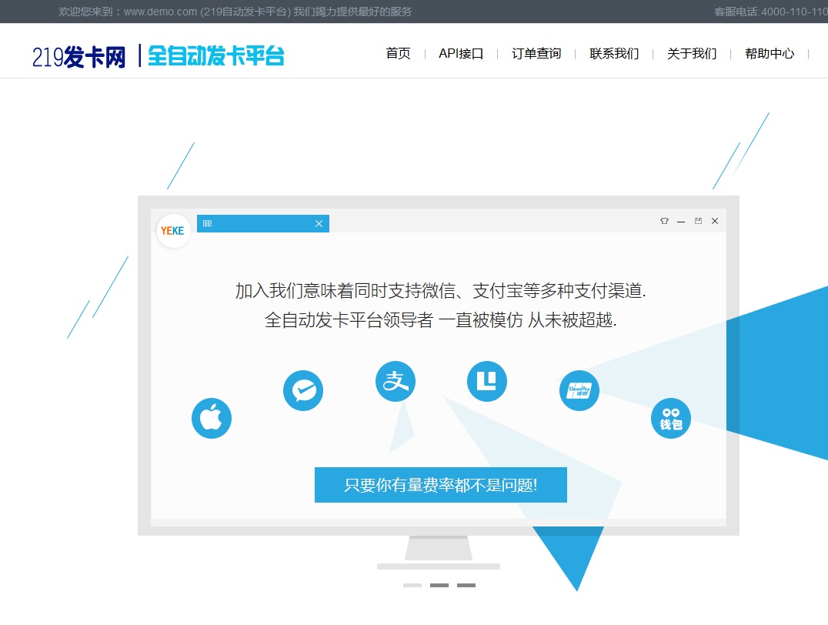
Task: Close the blue tab with the X
Action: click(x=319, y=224)
